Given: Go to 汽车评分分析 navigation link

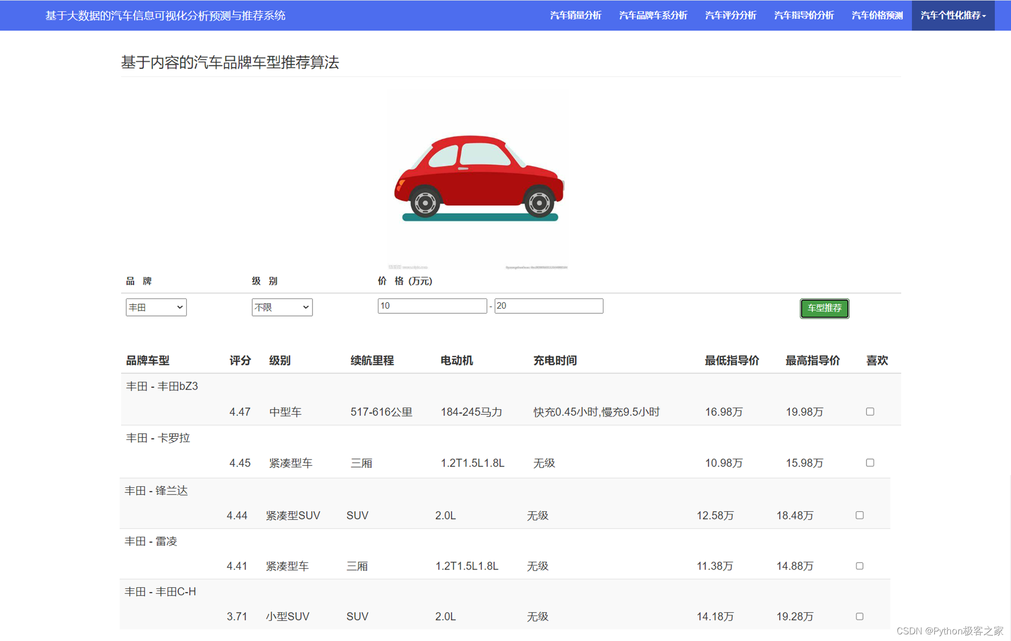Looking at the screenshot, I should click(x=730, y=15).
